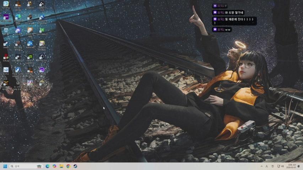Open the Exiled Exchange desktop shortcut
The width and height of the screenshot is (303, 170).
point(30,19)
